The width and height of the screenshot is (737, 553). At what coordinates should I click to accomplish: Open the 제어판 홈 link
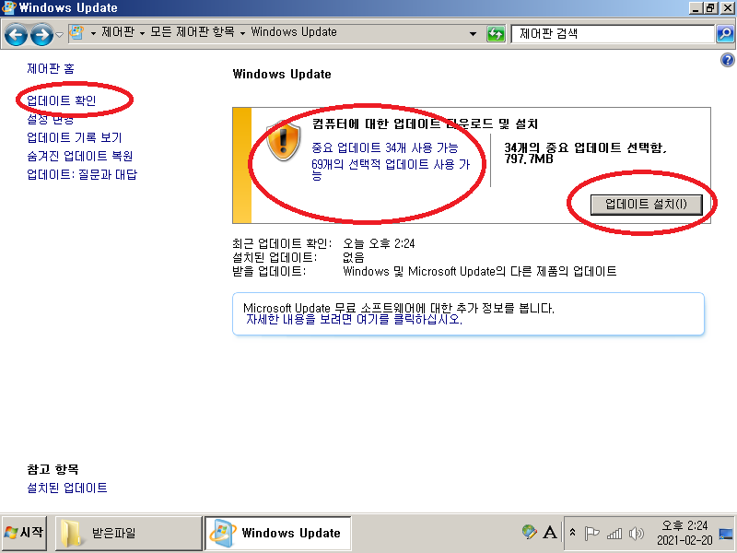[x=51, y=68]
